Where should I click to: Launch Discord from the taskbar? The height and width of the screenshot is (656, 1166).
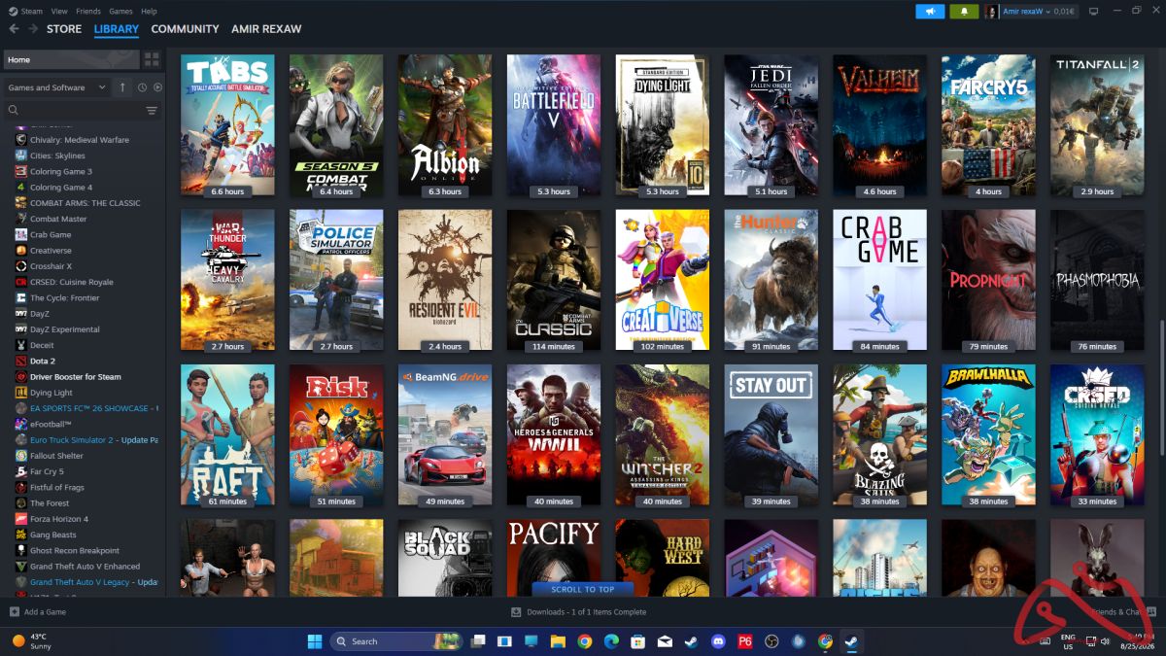717,641
